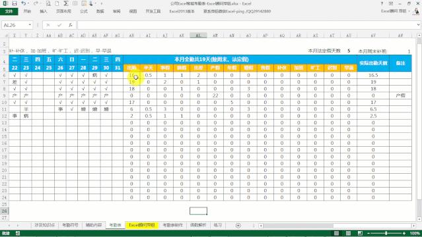Open the Developer ribbon tab
422x237 pixels.
tap(153, 11)
